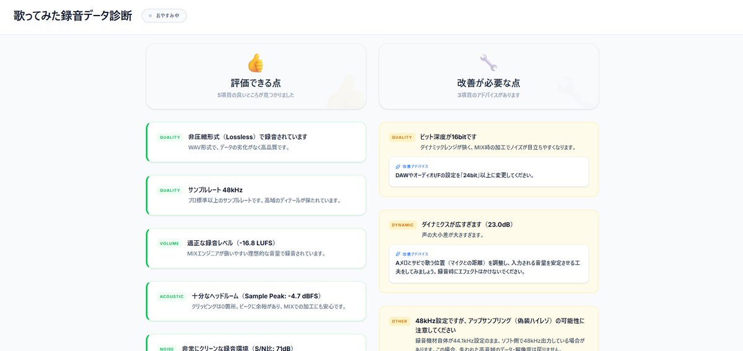Screen dimensions: 743x351
Task: Click the text 声の大小差が大きすぎます。
Action: [x=453, y=235]
